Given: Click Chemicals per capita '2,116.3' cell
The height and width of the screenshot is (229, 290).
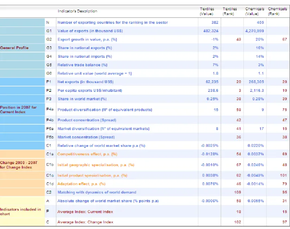Looking at the screenshot, I should 257,91.
